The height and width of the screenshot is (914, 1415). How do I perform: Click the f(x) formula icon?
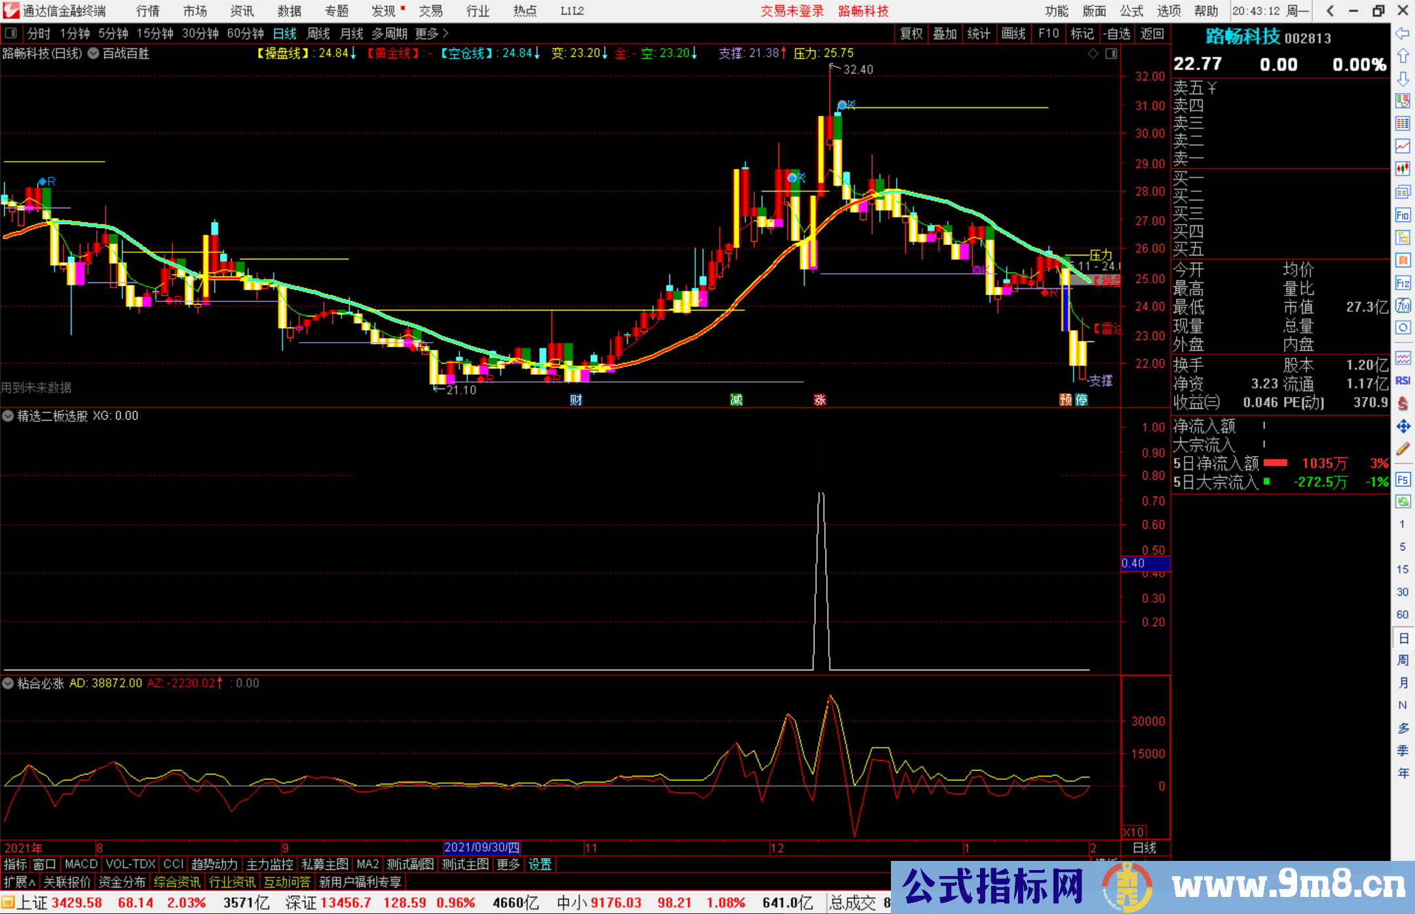pyautogui.click(x=1403, y=305)
